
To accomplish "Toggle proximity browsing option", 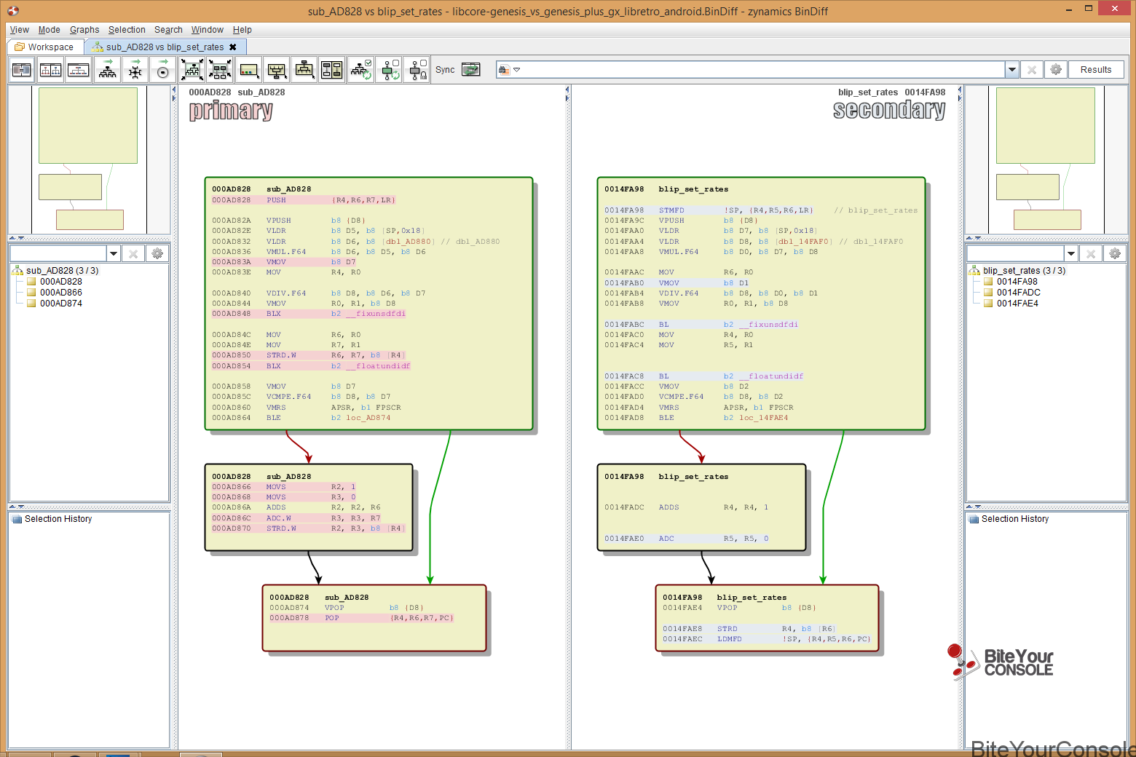I will tap(390, 70).
